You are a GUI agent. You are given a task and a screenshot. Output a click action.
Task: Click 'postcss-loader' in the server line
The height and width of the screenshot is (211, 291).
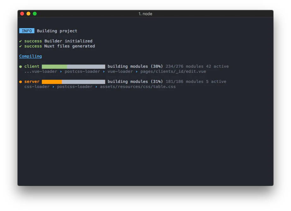click(x=74, y=87)
